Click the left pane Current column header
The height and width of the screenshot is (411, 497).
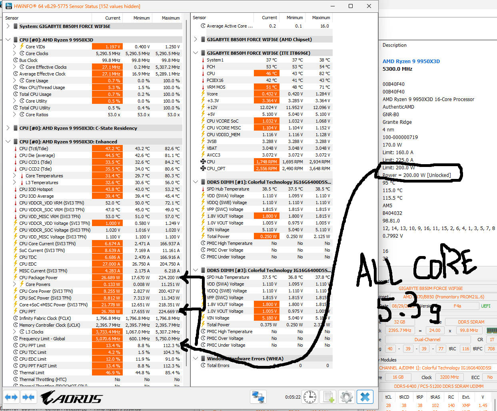(107, 18)
